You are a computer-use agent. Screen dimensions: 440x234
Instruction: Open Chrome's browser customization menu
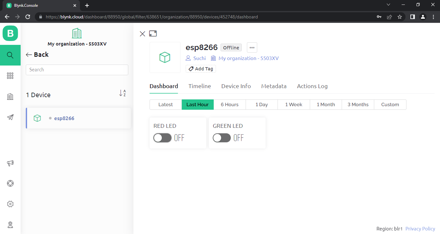(433, 16)
